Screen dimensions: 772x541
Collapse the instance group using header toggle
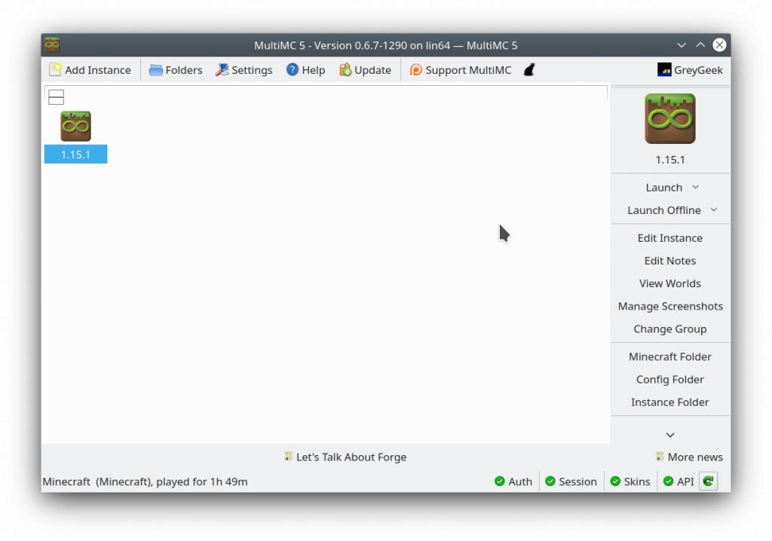[x=56, y=97]
